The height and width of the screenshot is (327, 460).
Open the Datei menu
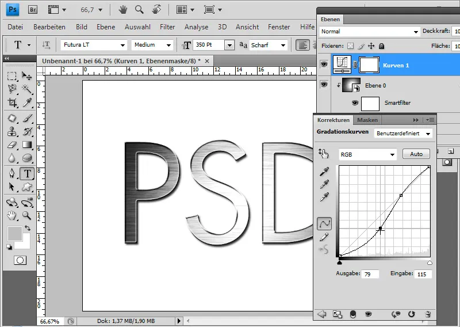coord(16,27)
